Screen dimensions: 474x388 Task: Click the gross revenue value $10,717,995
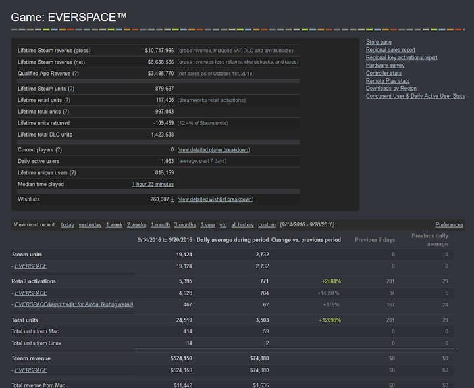159,51
